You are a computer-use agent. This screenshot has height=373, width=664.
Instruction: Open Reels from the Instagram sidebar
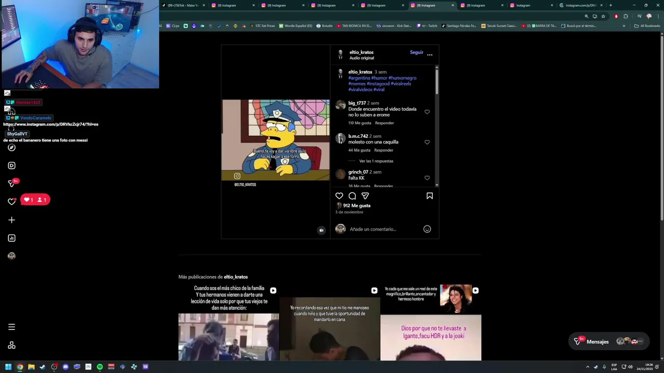tap(11, 166)
